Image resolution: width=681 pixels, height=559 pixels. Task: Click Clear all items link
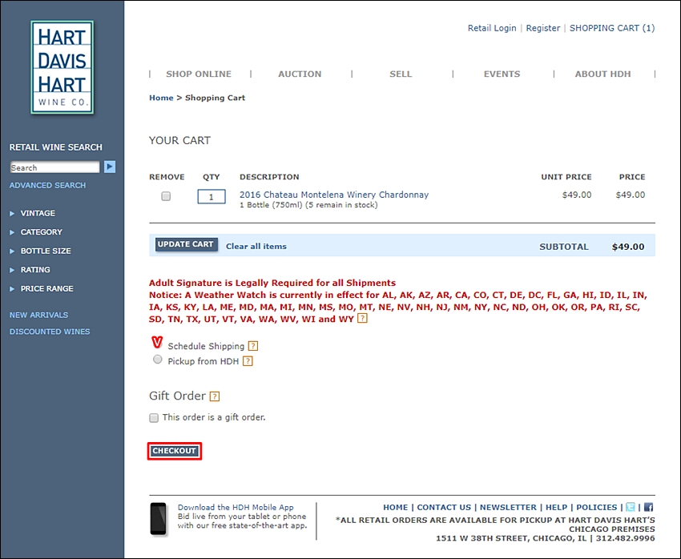[256, 247]
